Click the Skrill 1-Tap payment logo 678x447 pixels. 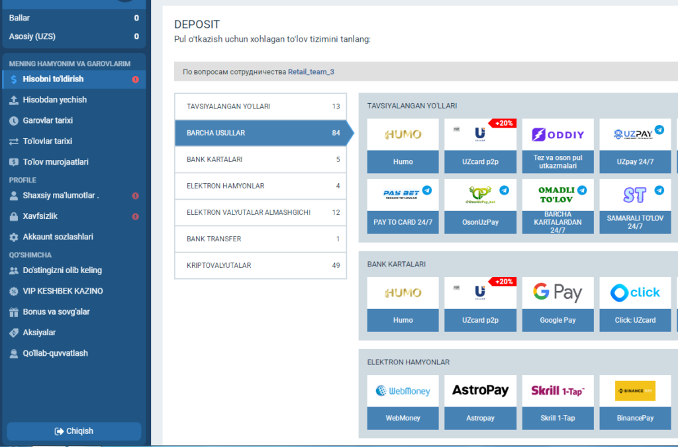[x=557, y=391]
